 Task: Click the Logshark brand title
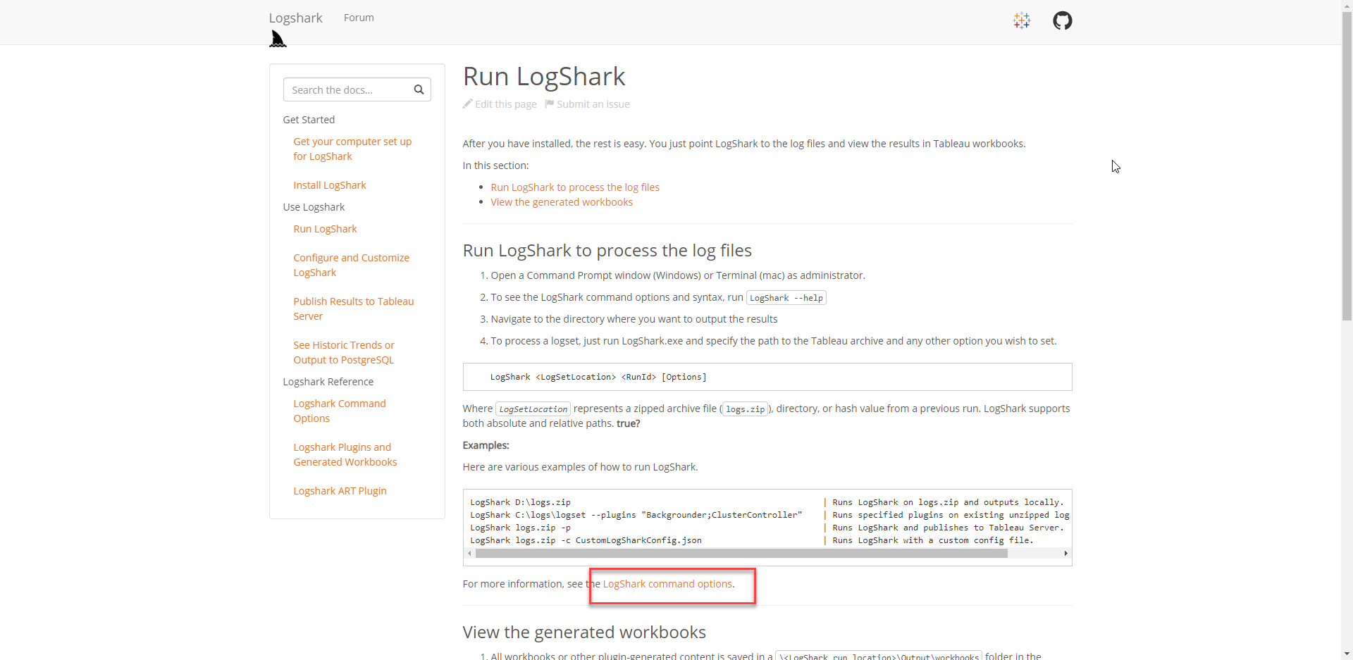tap(295, 18)
